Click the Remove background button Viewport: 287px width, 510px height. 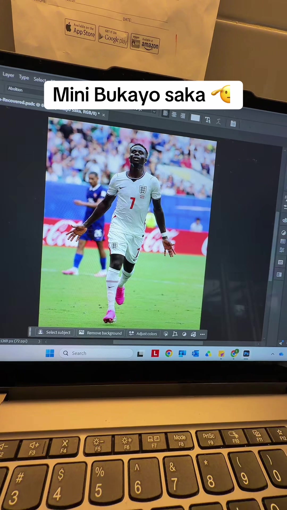click(x=100, y=333)
